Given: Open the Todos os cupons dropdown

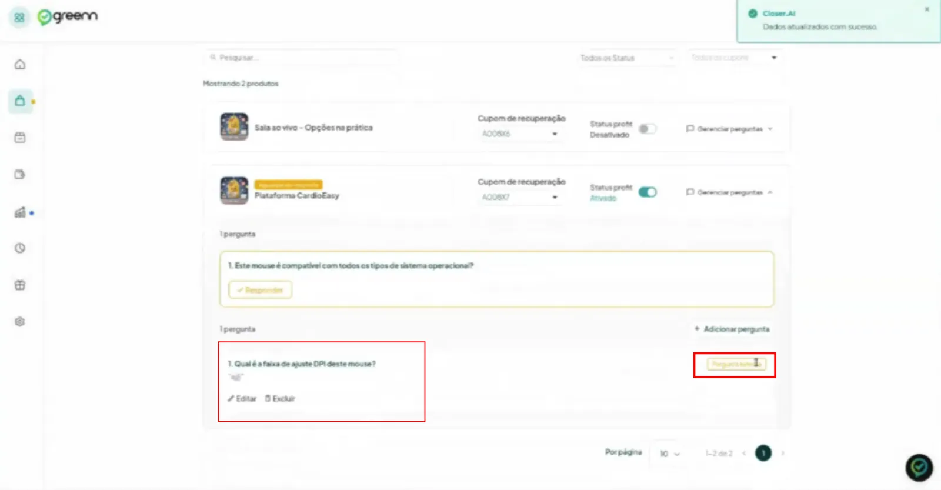Looking at the screenshot, I should 735,58.
